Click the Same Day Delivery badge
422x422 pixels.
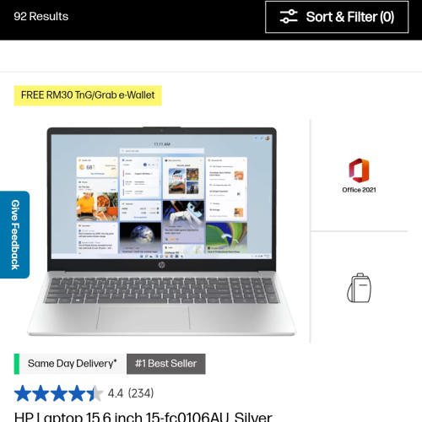tap(69, 364)
